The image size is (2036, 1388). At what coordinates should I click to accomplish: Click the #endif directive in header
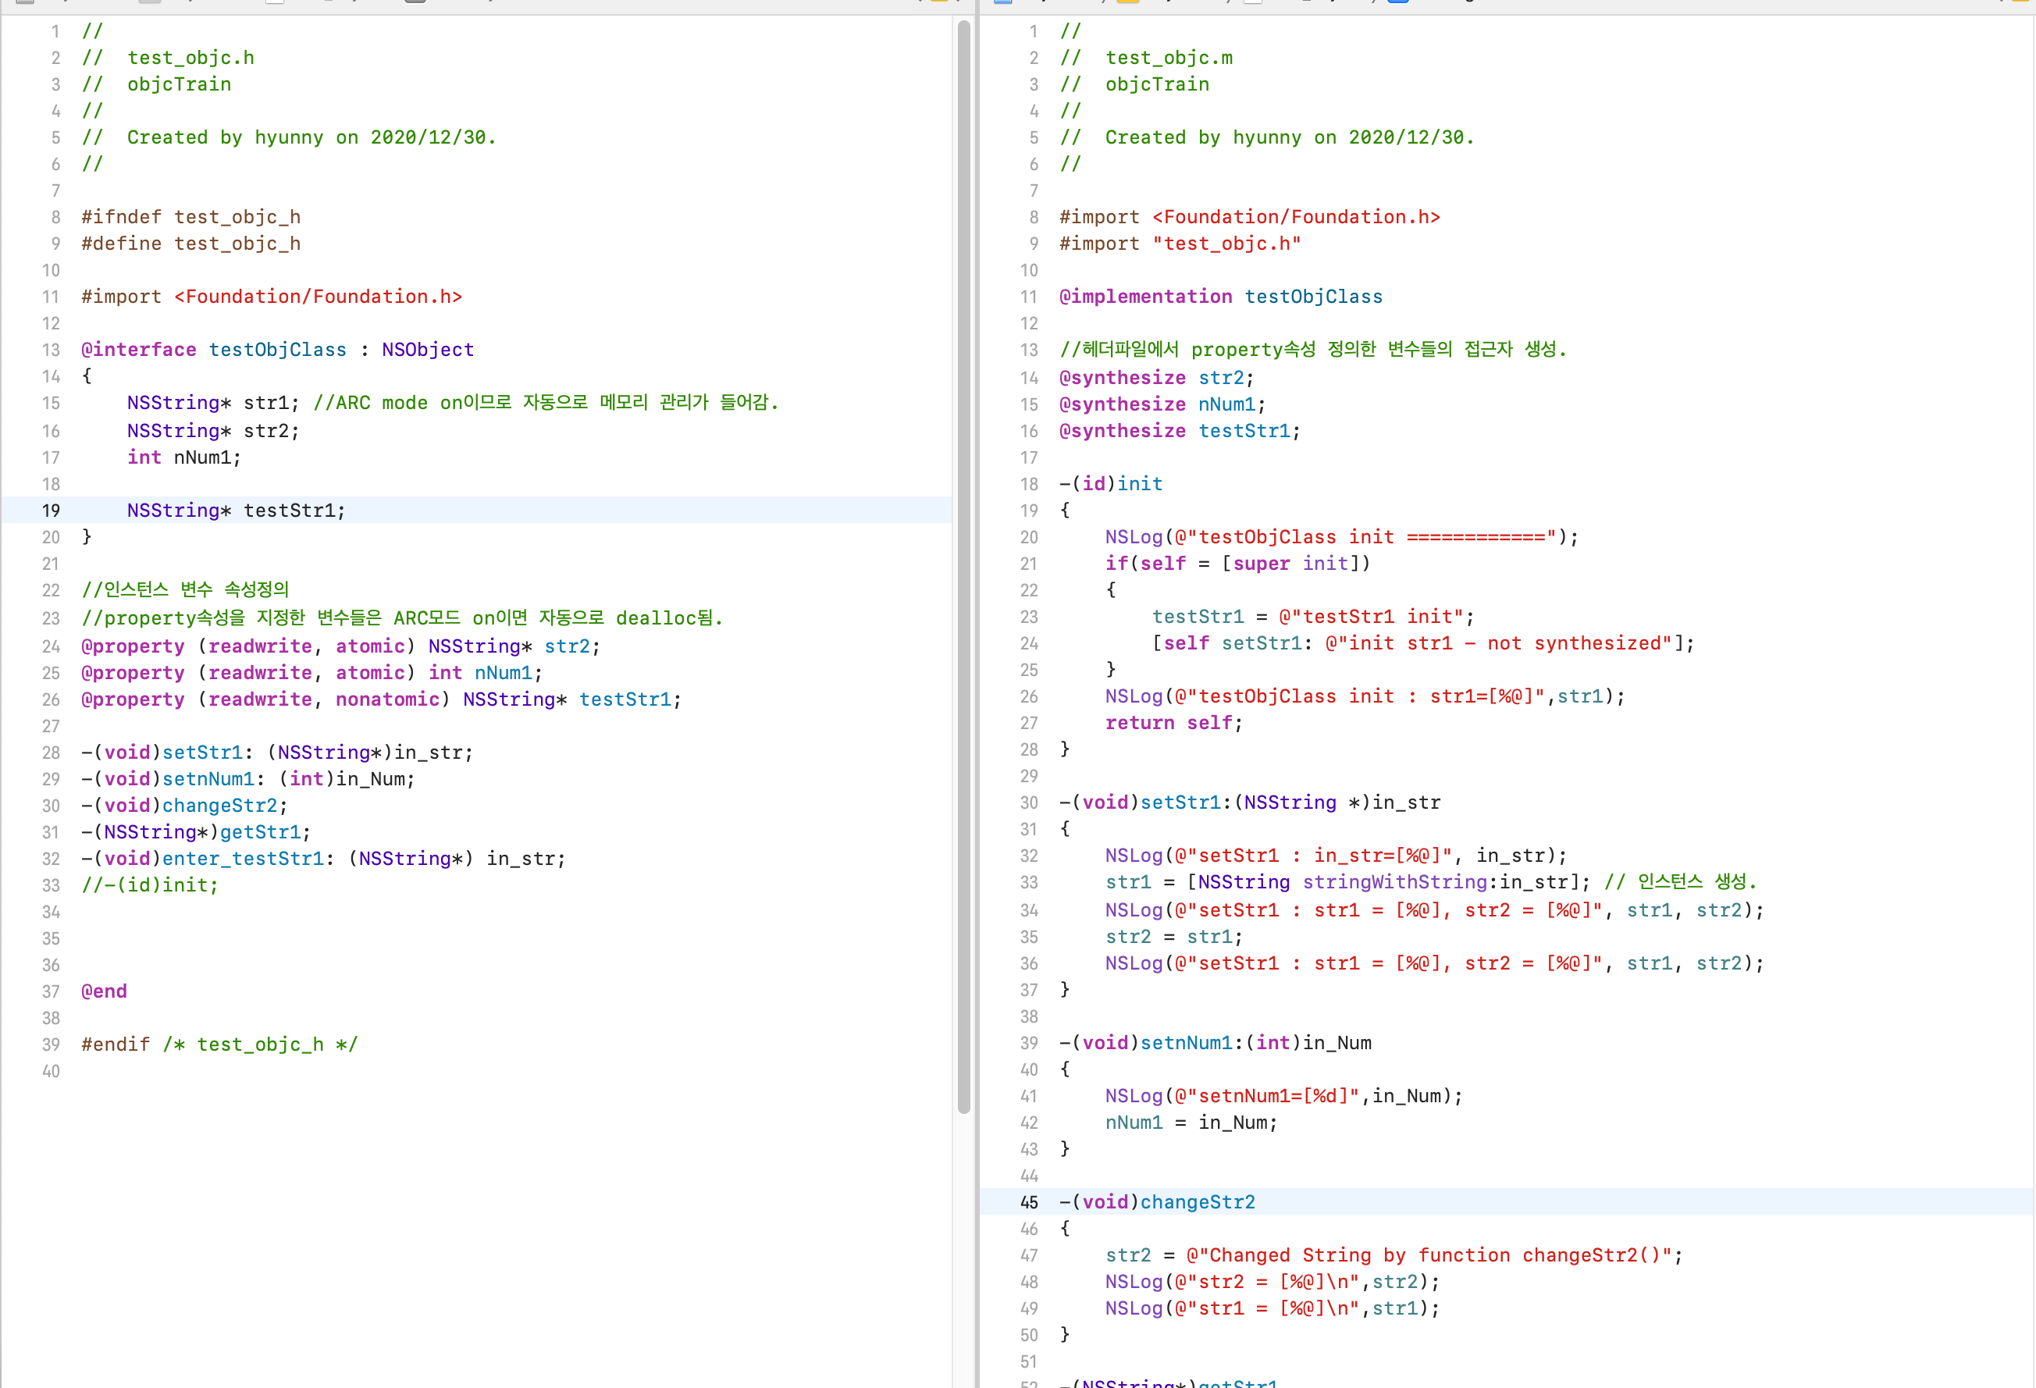point(115,1045)
